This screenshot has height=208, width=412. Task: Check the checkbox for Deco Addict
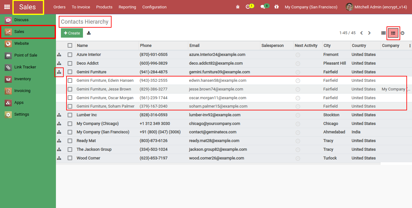pyautogui.click(x=70, y=63)
